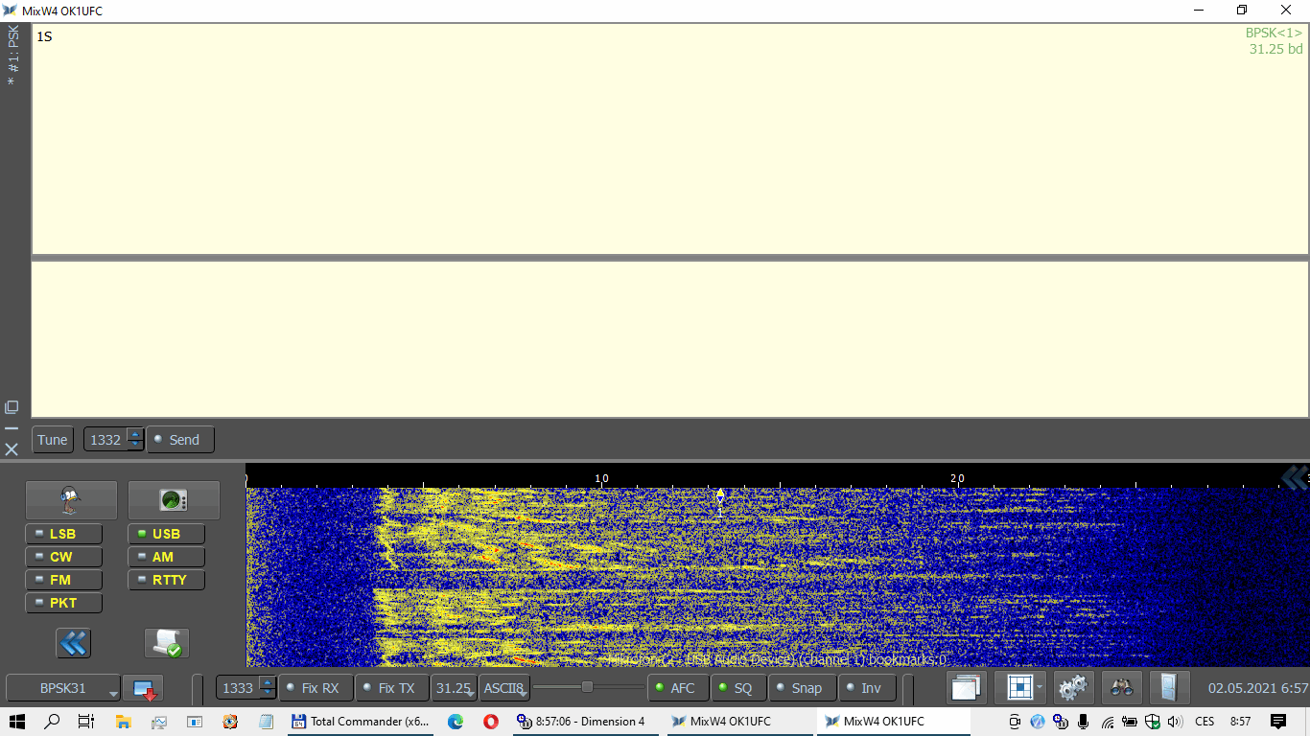Click the binoculars icon in bottom toolbar
The height and width of the screenshot is (736, 1310).
(1121, 688)
